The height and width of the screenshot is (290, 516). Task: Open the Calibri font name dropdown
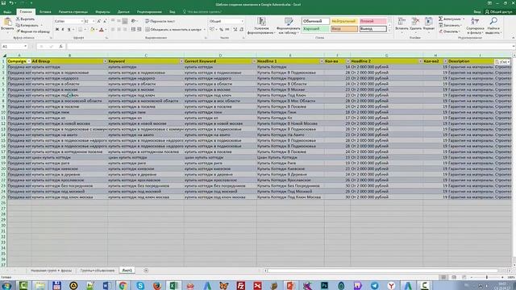pyautogui.click(x=82, y=21)
